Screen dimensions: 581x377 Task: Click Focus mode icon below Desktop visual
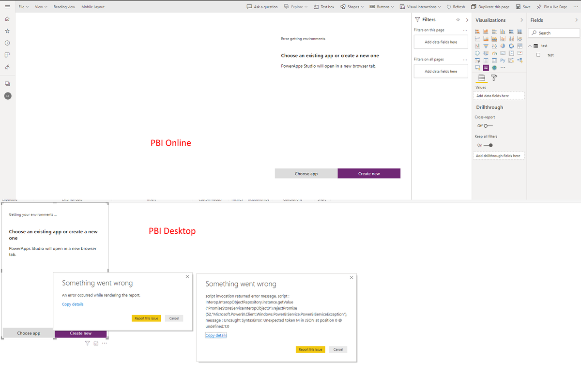pyautogui.click(x=96, y=343)
